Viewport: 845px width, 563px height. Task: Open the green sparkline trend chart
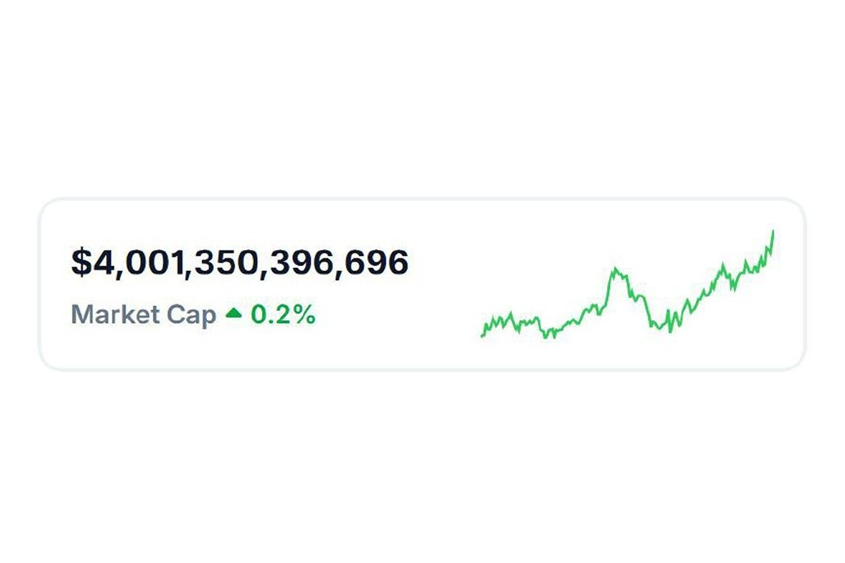[x=627, y=284]
